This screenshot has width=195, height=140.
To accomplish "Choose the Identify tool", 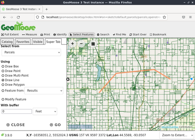I will tap(60, 35).
